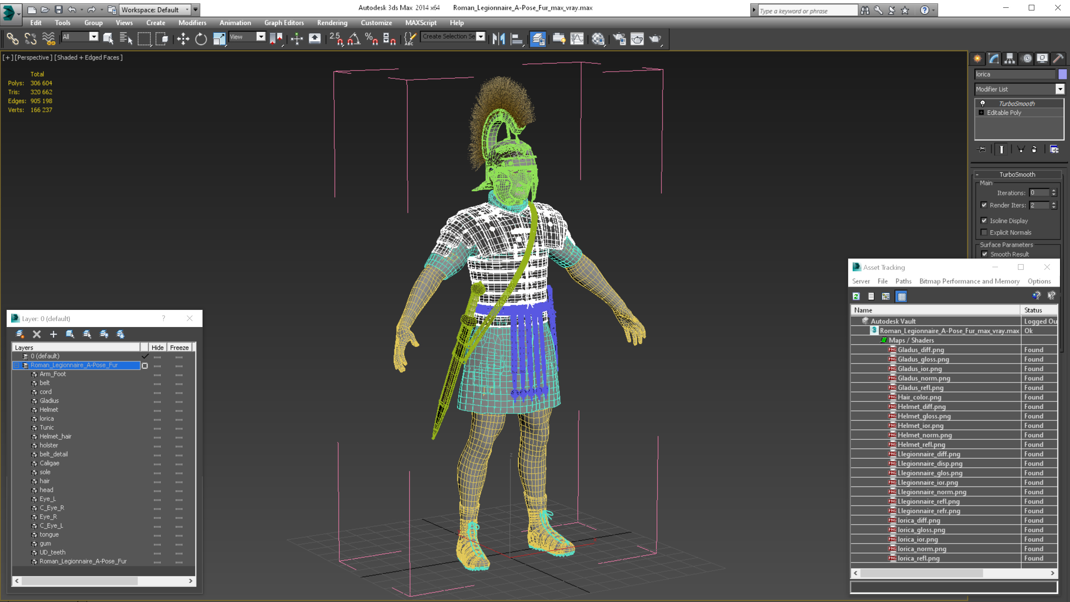Click the Pin Stack icon
This screenshot has height=602, width=1070.
(x=982, y=149)
